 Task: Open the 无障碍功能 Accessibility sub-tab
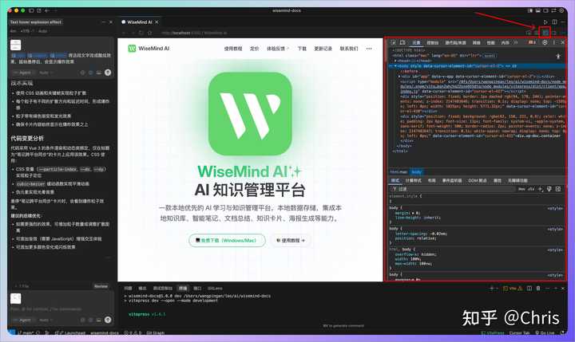pos(517,180)
